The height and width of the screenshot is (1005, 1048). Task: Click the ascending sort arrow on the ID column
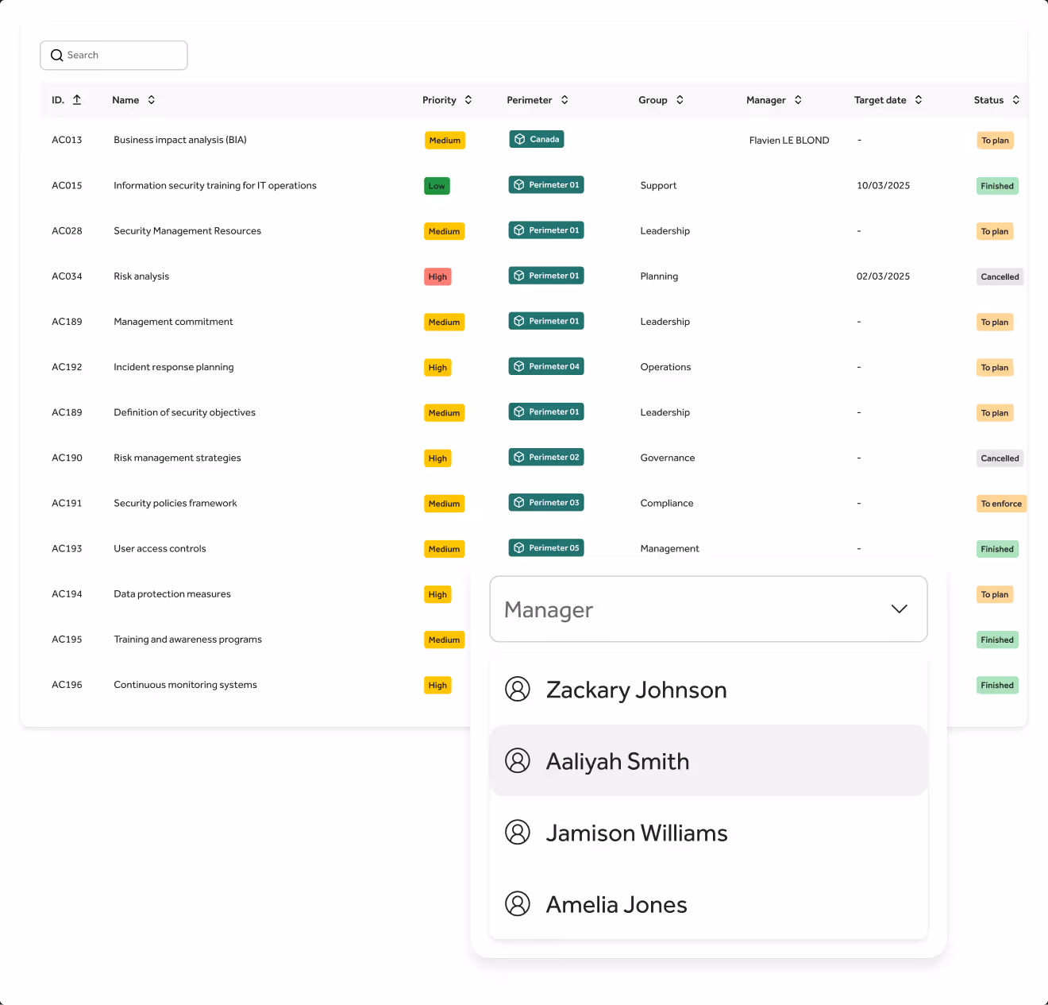(x=77, y=99)
